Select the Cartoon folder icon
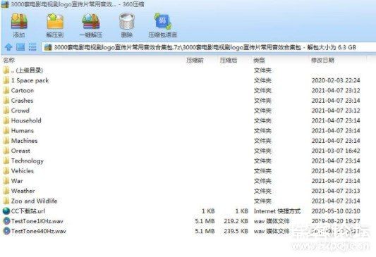The height and width of the screenshot is (257, 376). point(6,90)
